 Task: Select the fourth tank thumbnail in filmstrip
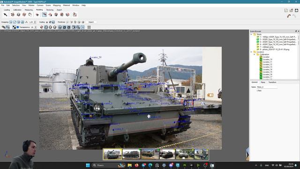coord(167,154)
